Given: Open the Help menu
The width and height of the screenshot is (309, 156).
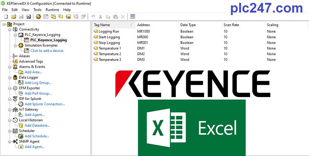Looking at the screenshot, I should coord(67,10).
